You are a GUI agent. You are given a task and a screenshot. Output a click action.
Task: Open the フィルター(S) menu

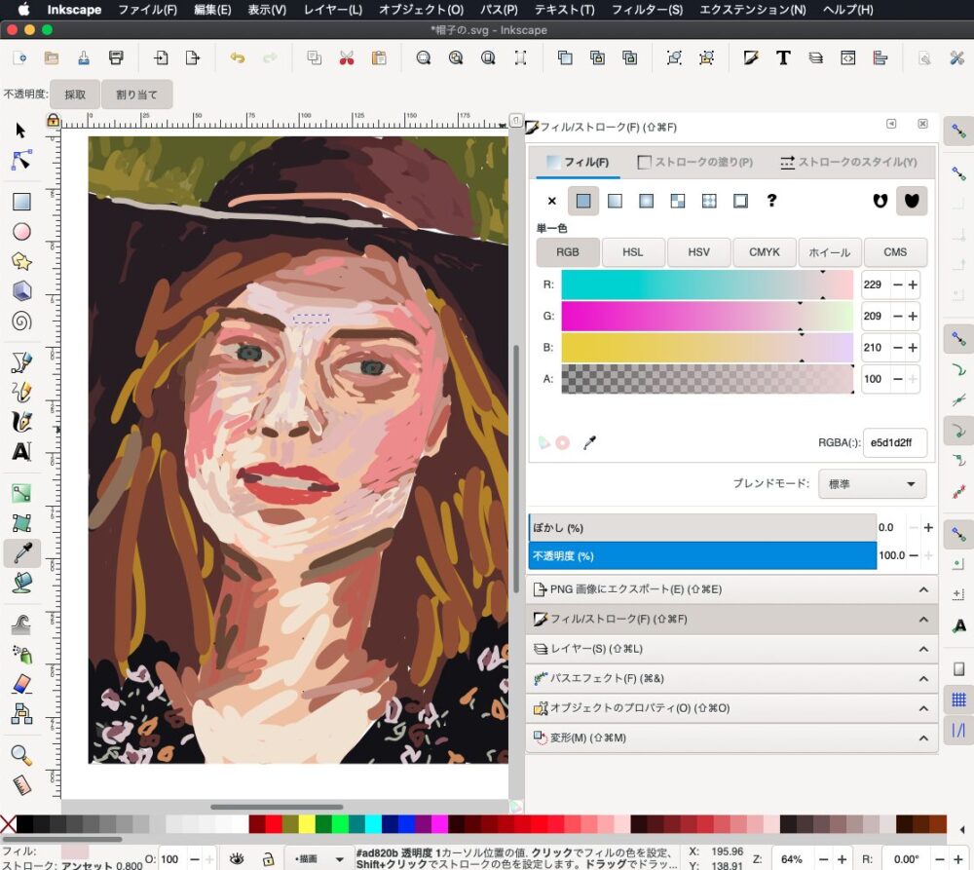point(647,10)
